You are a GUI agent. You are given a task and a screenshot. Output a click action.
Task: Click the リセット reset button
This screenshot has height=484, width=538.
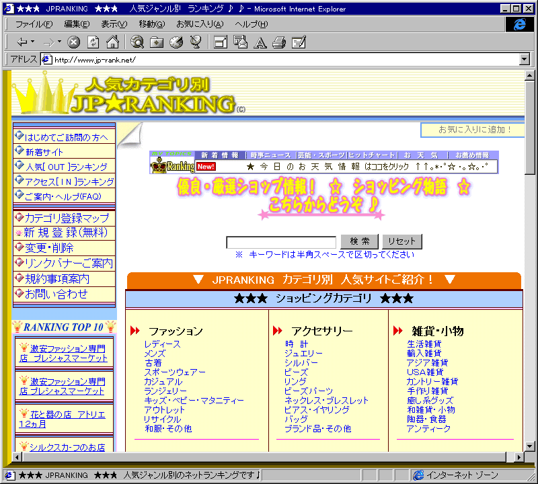click(402, 241)
